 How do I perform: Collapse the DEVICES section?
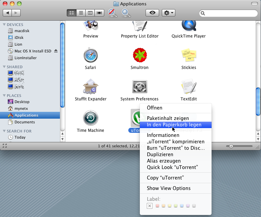(x=4, y=25)
